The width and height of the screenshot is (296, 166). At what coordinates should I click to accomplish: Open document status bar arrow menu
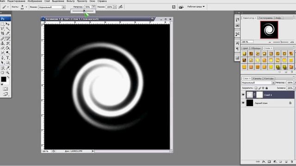[93, 151]
